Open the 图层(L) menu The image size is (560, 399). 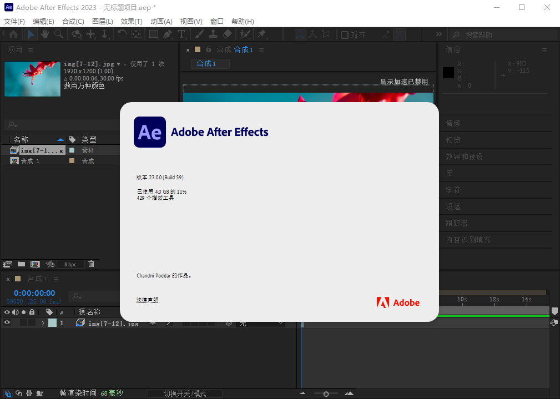[103, 22]
